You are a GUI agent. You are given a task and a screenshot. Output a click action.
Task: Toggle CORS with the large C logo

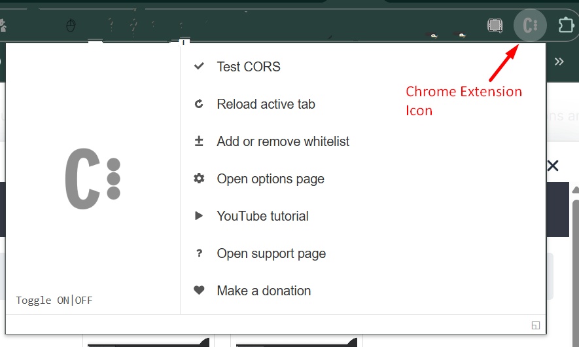(x=93, y=179)
